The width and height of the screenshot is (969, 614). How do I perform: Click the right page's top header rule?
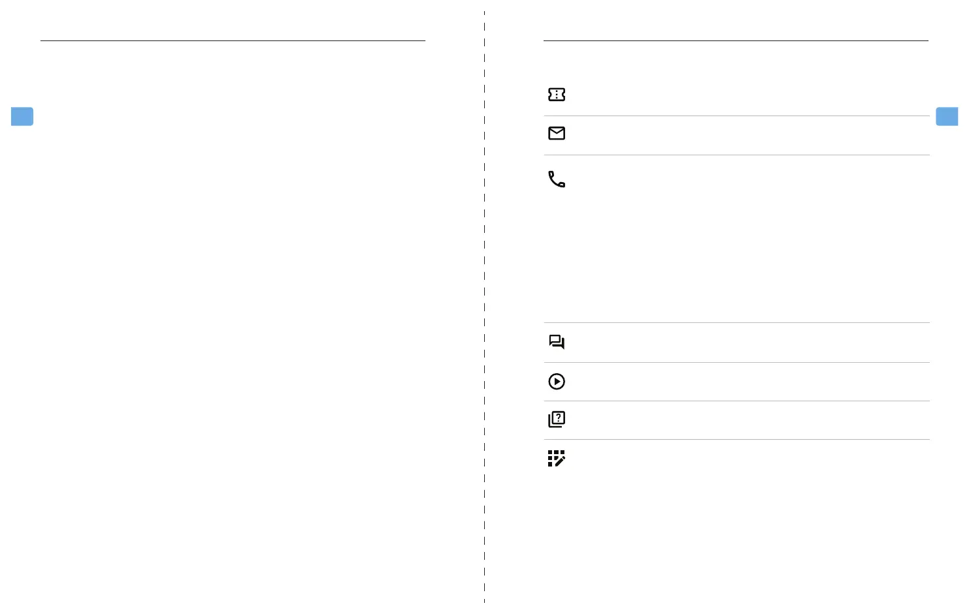pyautogui.click(x=735, y=41)
